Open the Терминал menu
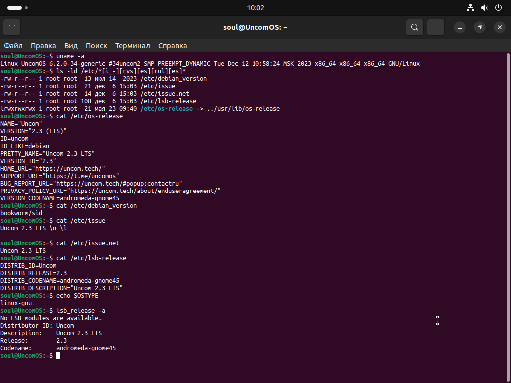 [x=133, y=46]
